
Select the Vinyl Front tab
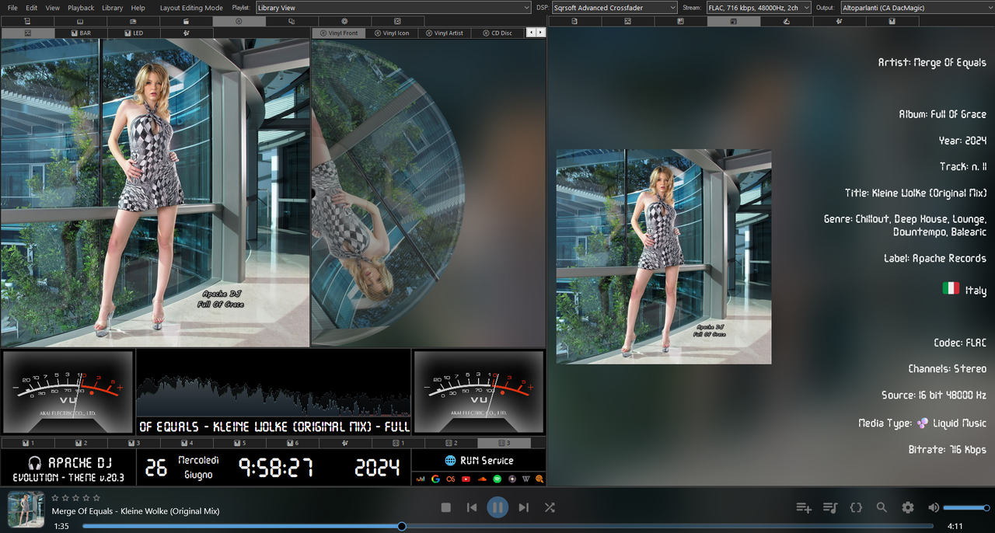(338, 33)
